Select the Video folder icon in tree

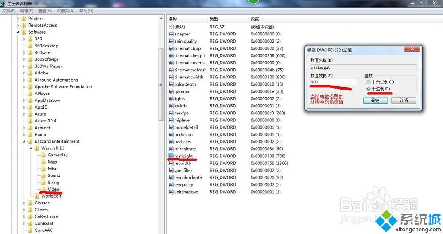[43, 189]
